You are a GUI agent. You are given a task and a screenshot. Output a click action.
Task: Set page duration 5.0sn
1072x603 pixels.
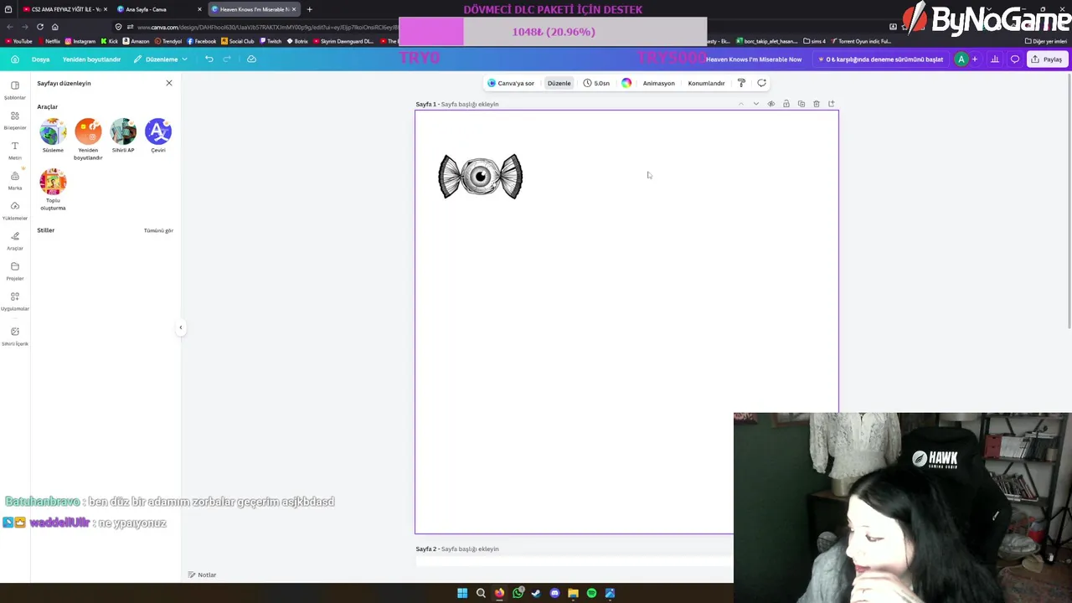(596, 83)
